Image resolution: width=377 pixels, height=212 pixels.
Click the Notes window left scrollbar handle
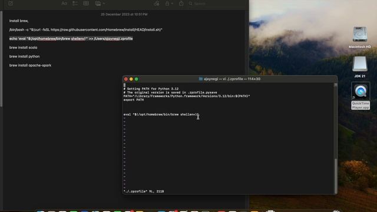pyautogui.click(x=1, y=59)
